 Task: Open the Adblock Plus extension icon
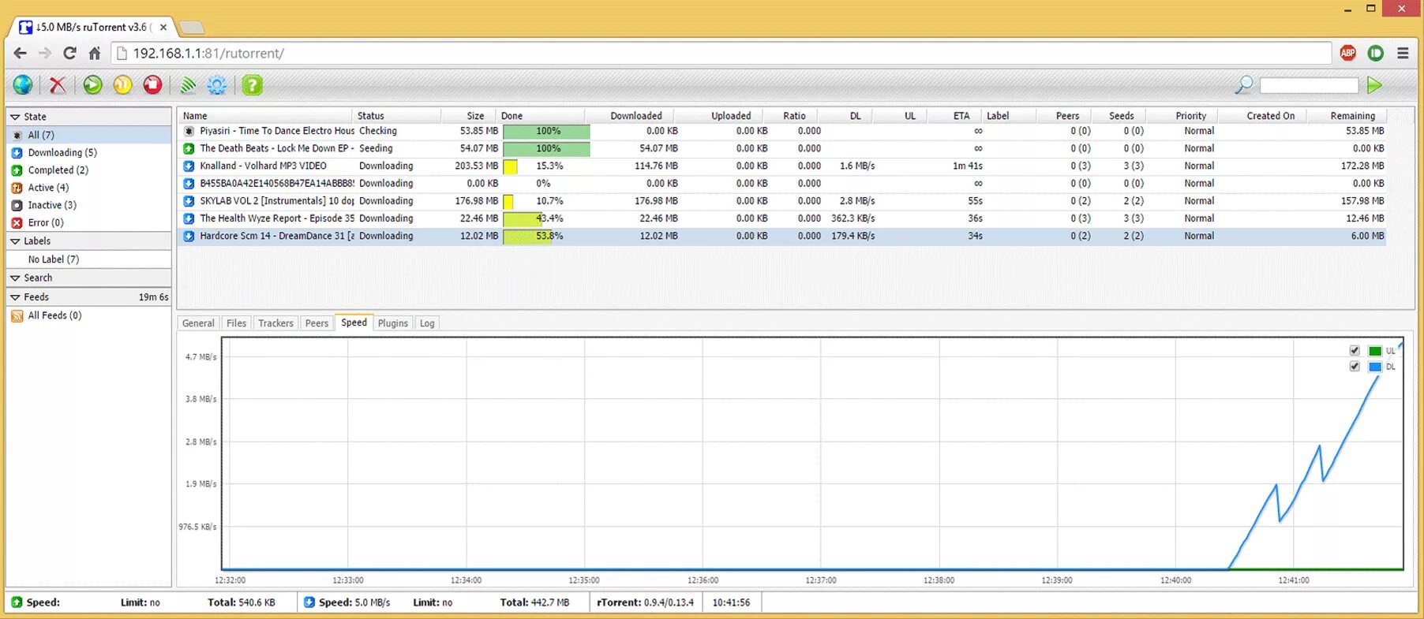coord(1348,54)
